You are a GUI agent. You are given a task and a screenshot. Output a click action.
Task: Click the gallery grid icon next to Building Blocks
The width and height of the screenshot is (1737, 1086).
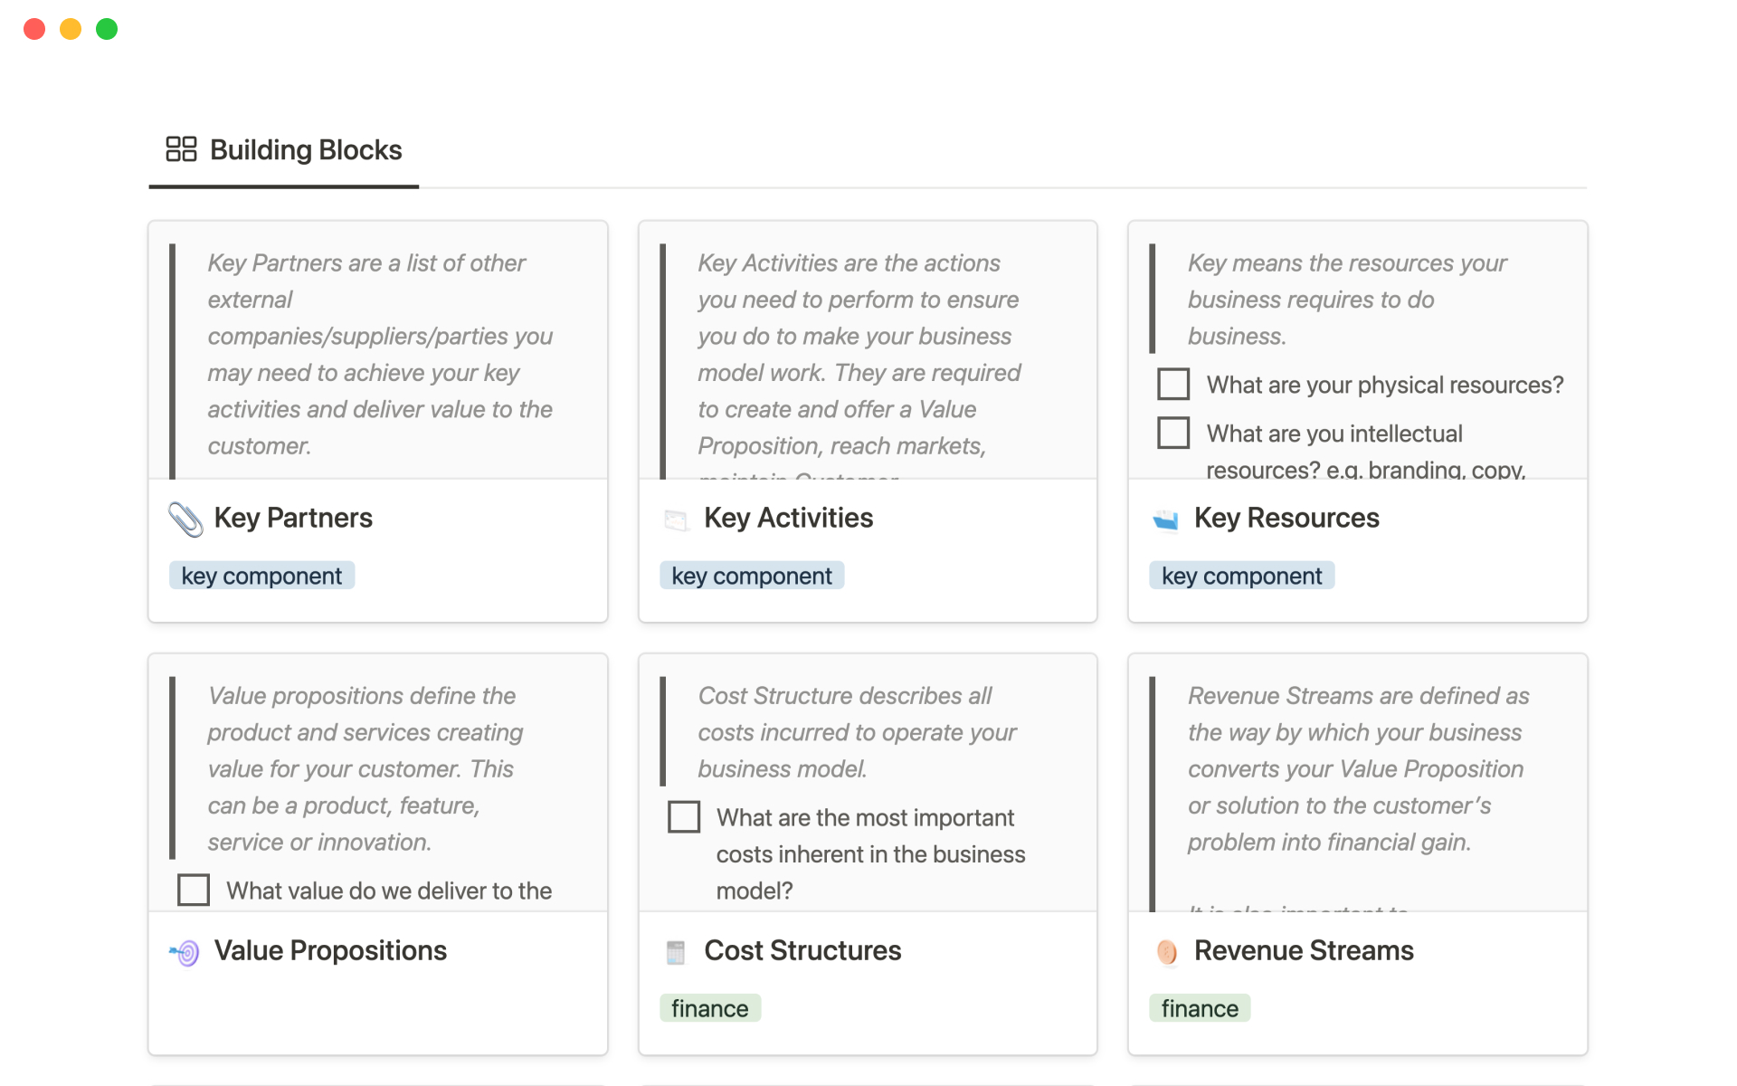[x=181, y=149]
